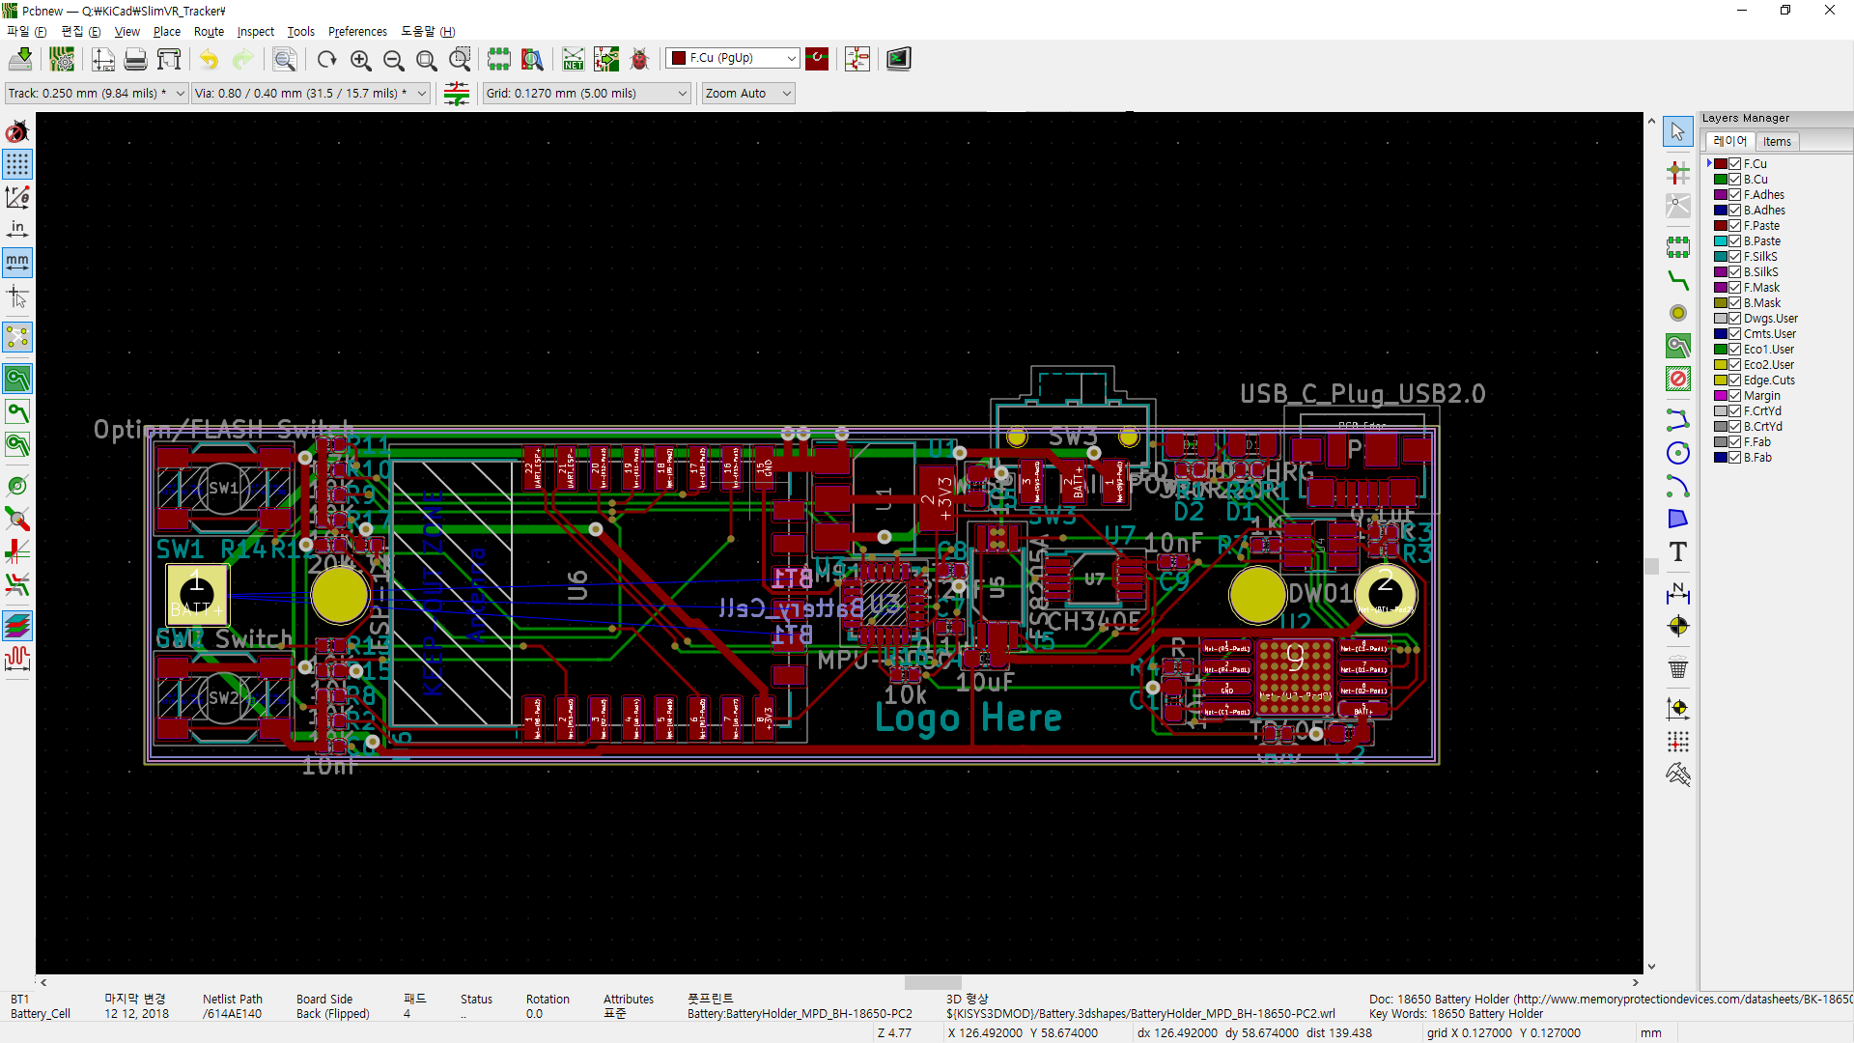Select the Add text tool
Screen dimensions: 1854x1043
[1678, 551]
